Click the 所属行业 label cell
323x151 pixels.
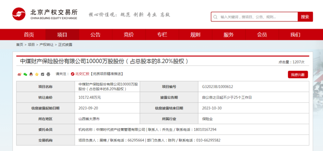point(169,119)
